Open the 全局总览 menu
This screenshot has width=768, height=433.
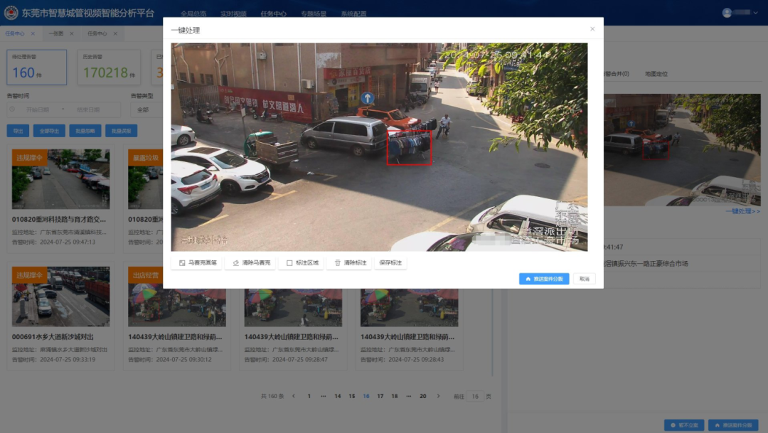pos(193,14)
